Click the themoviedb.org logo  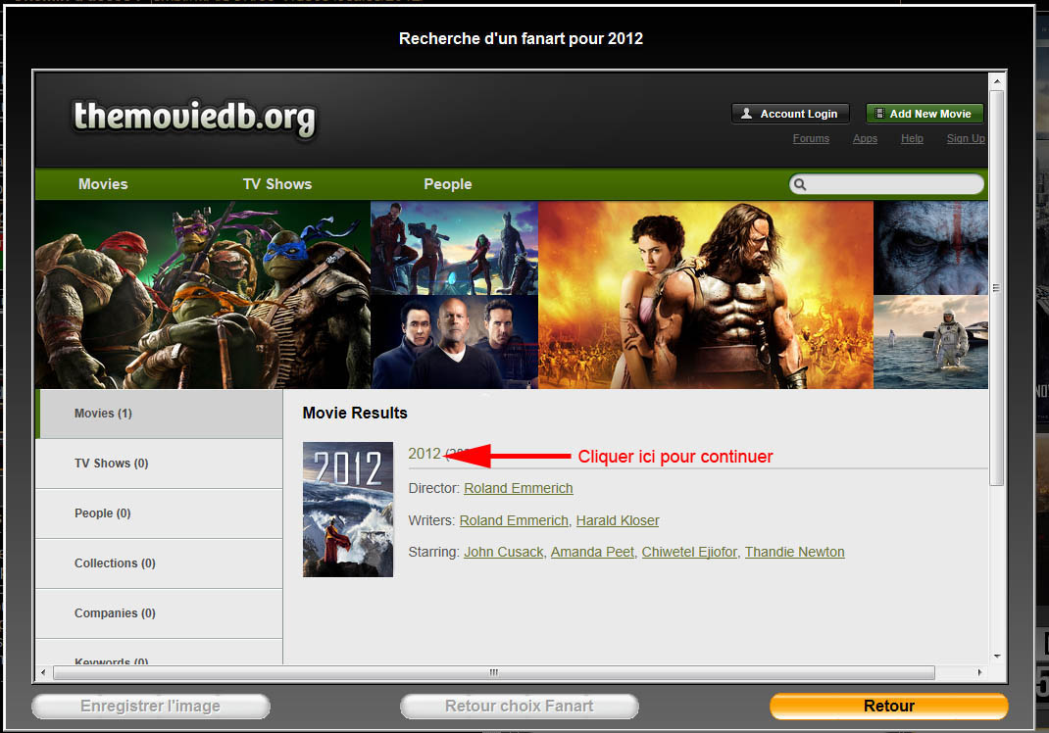[x=194, y=119]
